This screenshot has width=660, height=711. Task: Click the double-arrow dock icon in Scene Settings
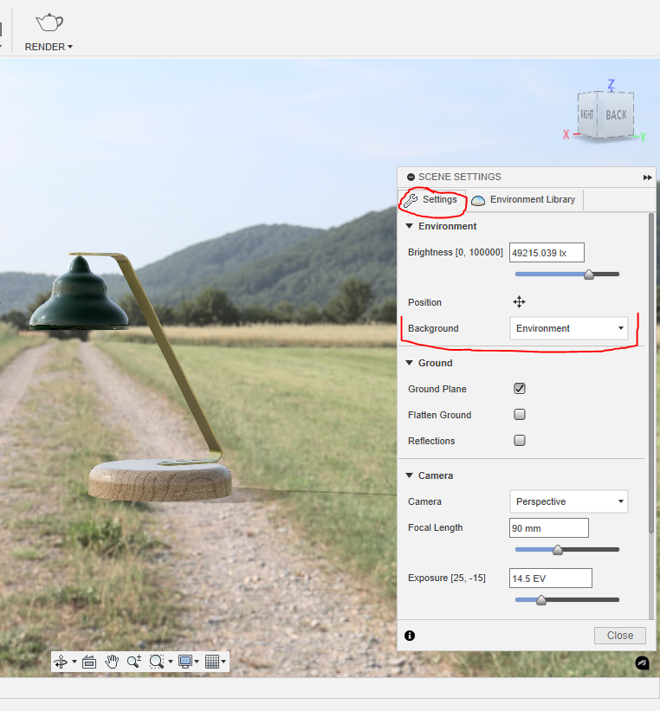pyautogui.click(x=647, y=178)
